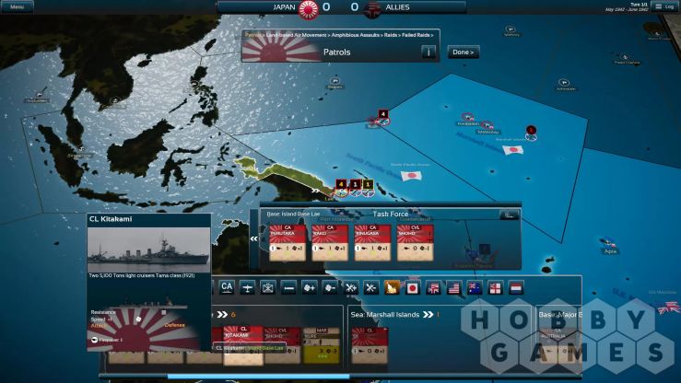The image size is (681, 383).
Task: Open the game Log
Action: pyautogui.click(x=665, y=6)
